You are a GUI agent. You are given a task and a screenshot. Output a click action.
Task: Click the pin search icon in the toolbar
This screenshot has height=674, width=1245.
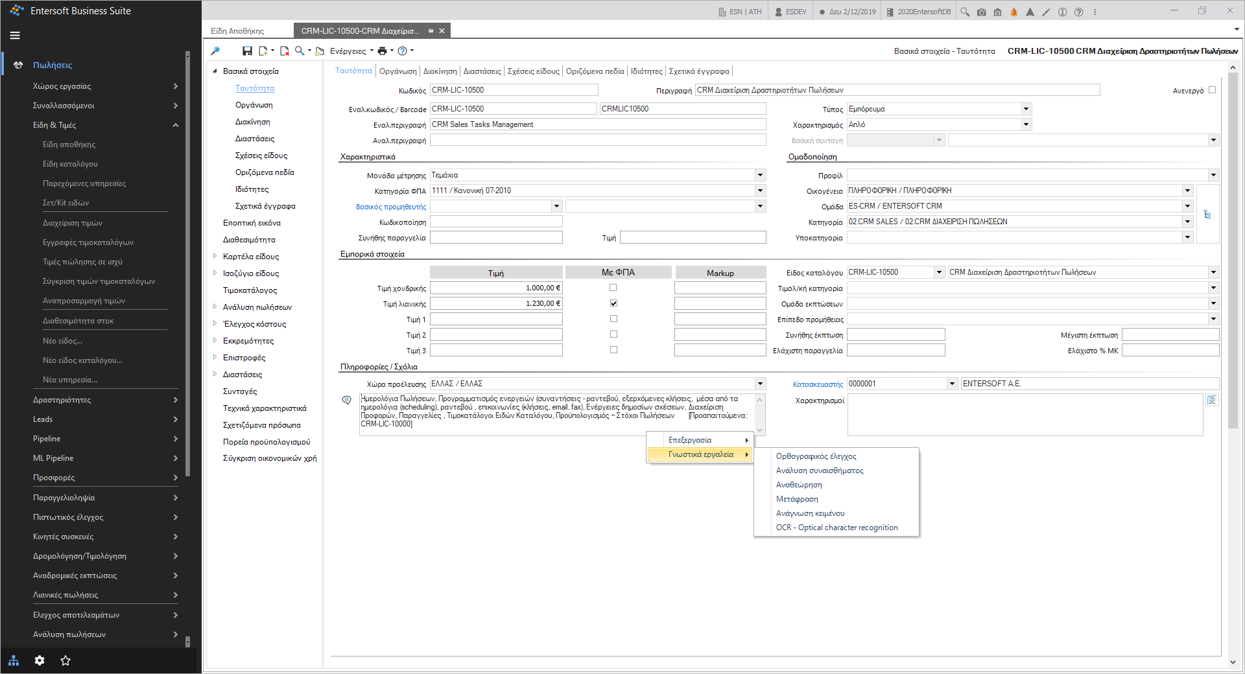coord(215,51)
